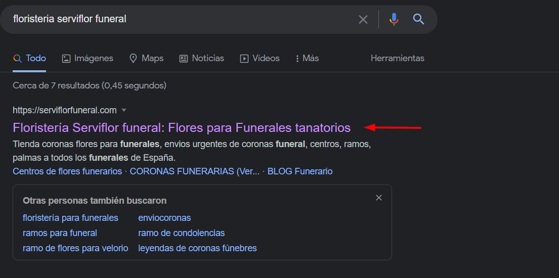Search enviocoronas suggestion
Screen dimensions: 559x278
[164, 218]
